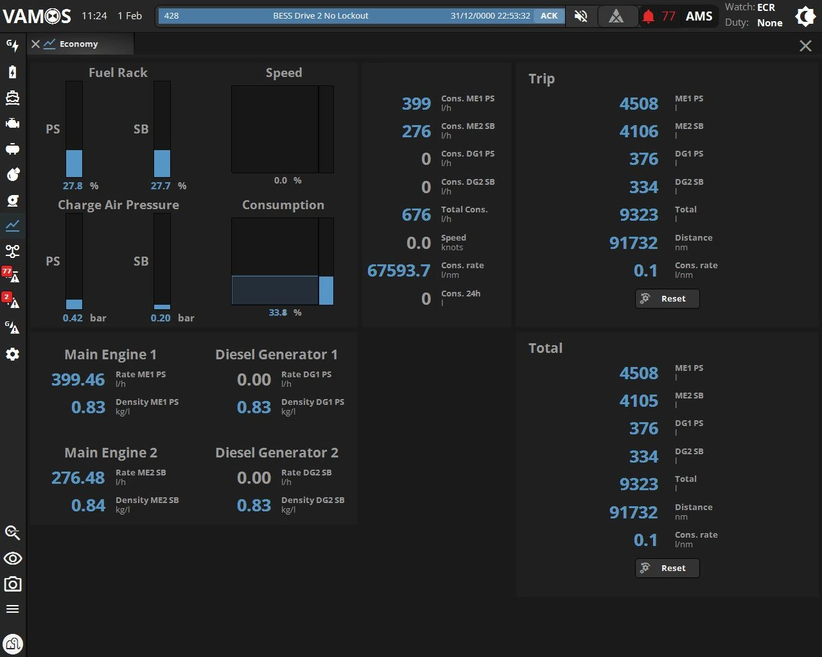Open the hamburger menu icon

[12, 609]
